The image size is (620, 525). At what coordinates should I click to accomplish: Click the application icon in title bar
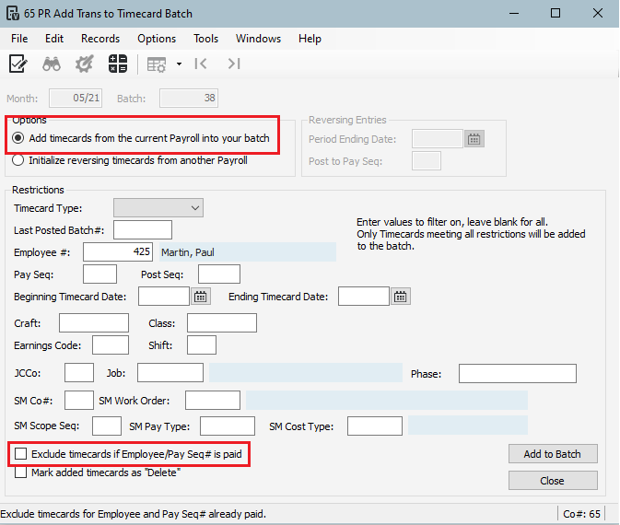click(x=13, y=14)
